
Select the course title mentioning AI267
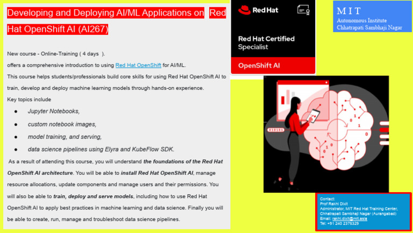(x=116, y=21)
